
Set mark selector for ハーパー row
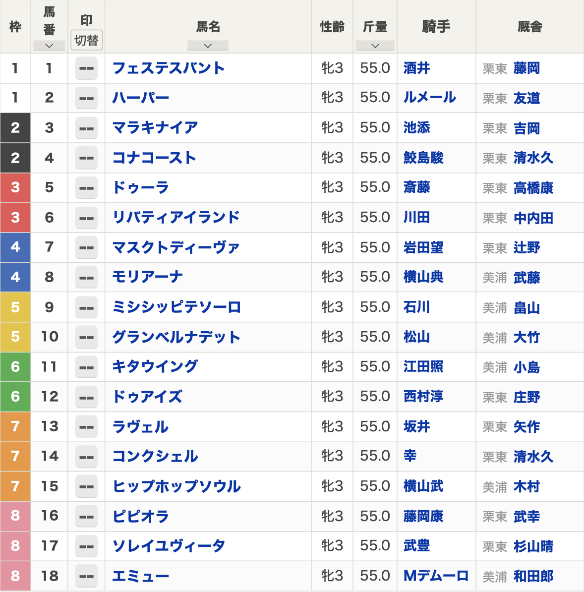tap(86, 98)
